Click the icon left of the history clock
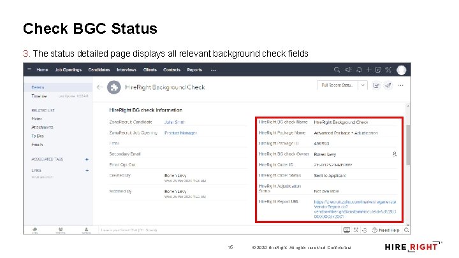This screenshot has width=459, height=258. coord(356,230)
